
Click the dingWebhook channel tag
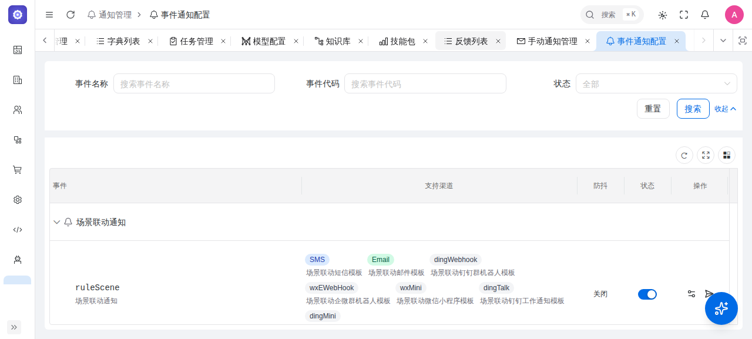(455, 260)
